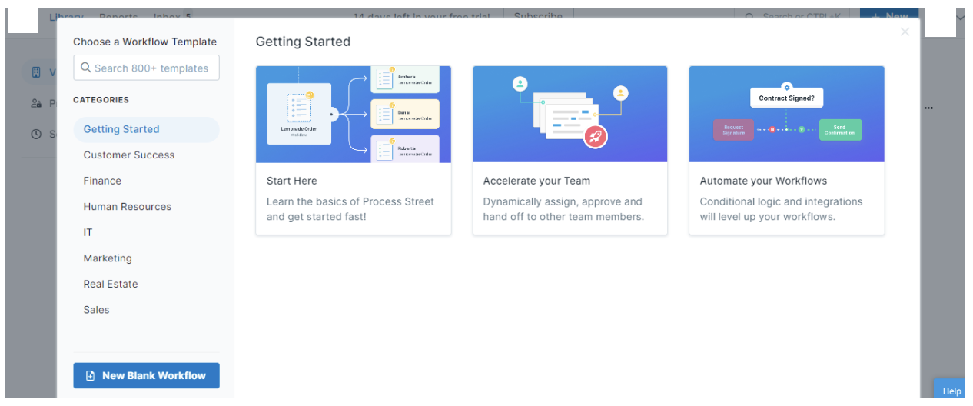Image resolution: width=973 pixels, height=406 pixels.
Task: Click the Start Here title text
Action: point(292,181)
